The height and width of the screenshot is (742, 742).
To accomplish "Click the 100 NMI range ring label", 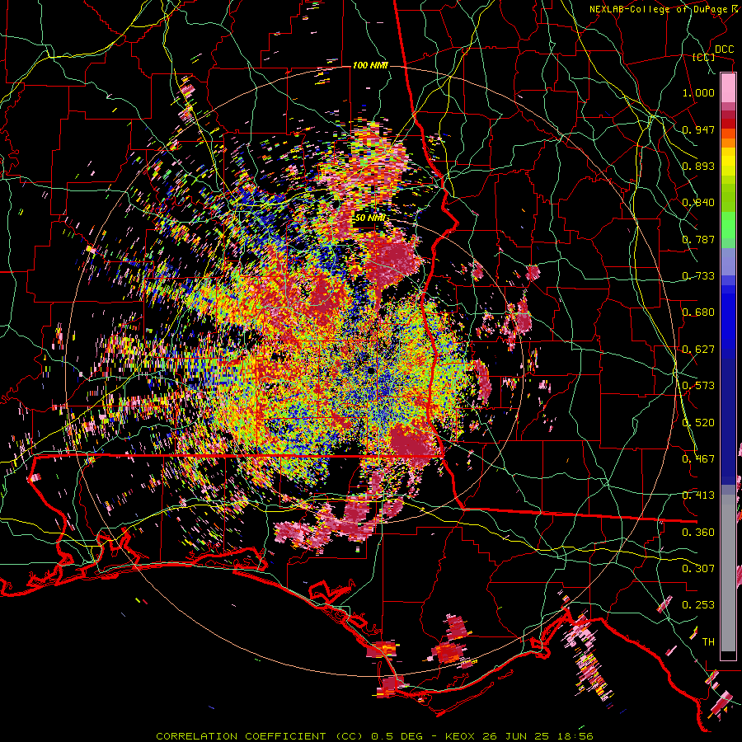I will click(370, 65).
